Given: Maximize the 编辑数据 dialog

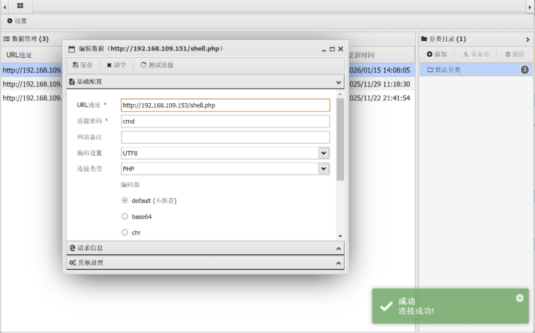Looking at the screenshot, I should pyautogui.click(x=332, y=49).
